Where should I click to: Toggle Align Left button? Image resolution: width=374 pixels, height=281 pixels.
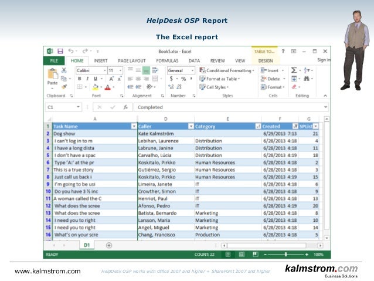tap(130, 79)
